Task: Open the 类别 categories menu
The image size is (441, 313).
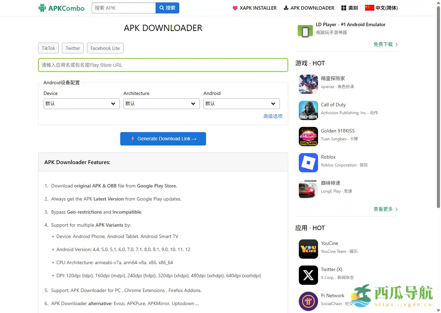Action: [349, 8]
